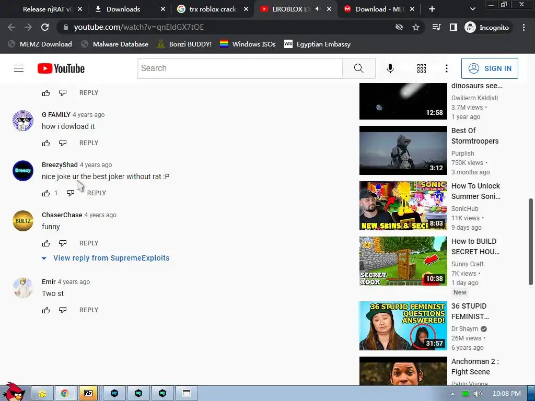Open Anchorman 2 Fight Scene title
Viewport: 535px width, 401px height.
pyautogui.click(x=475, y=367)
